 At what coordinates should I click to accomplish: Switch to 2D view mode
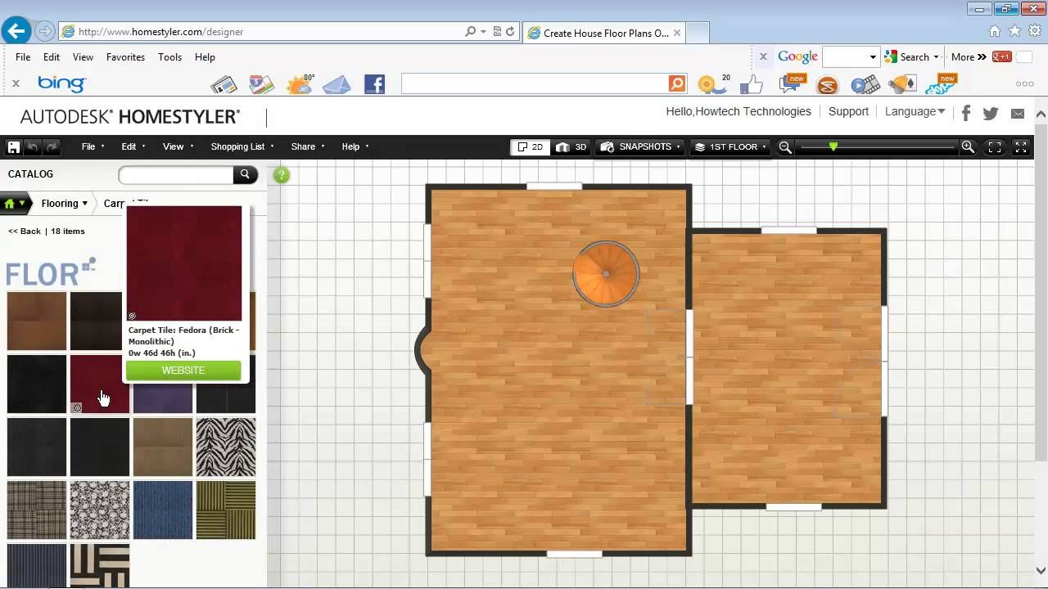529,147
